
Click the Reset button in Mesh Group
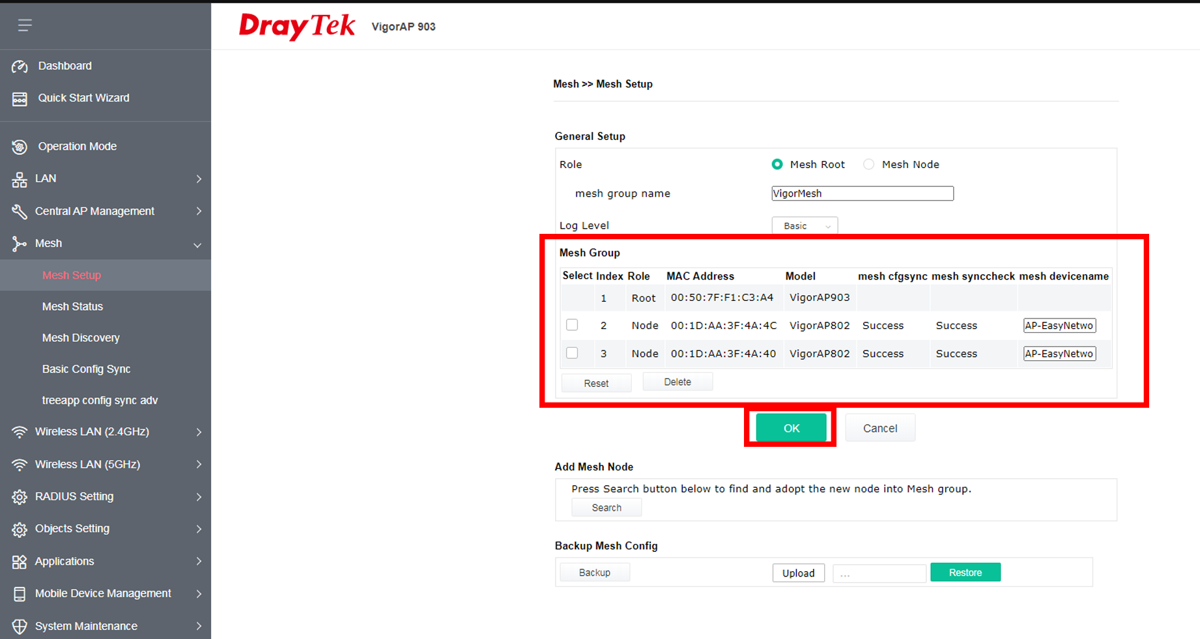point(596,383)
